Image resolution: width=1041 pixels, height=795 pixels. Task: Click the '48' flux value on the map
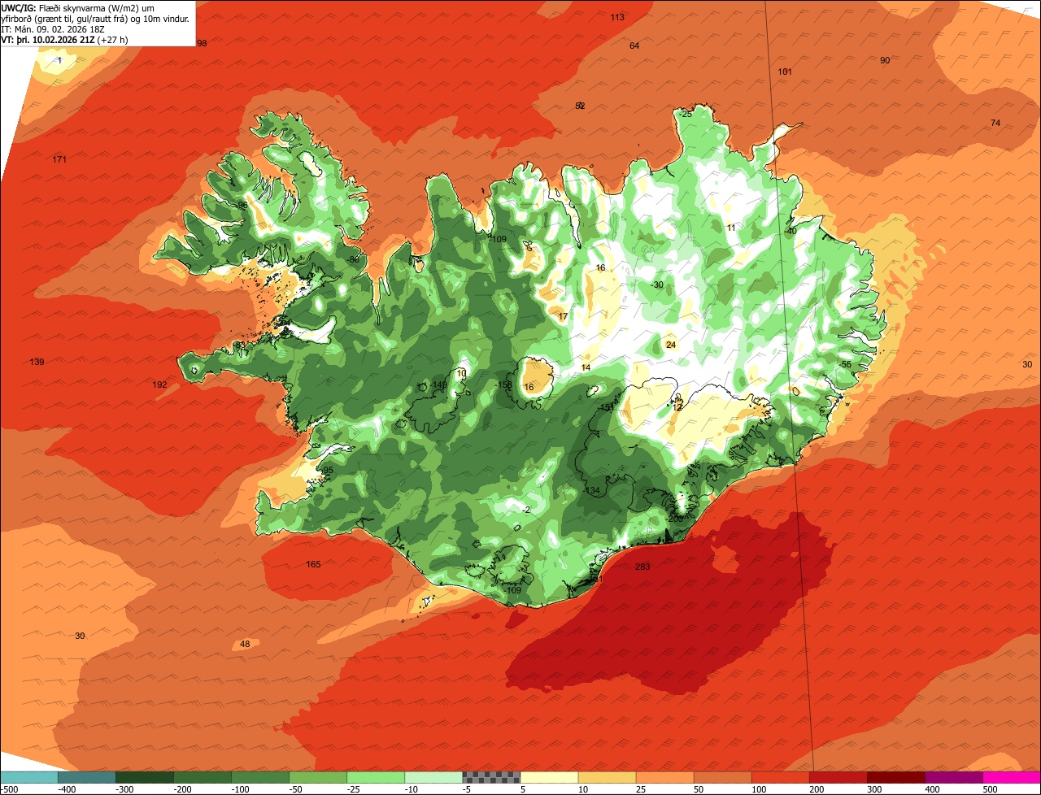[245, 645]
